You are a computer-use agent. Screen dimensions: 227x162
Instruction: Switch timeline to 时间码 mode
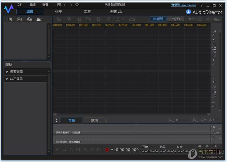coord(158,19)
